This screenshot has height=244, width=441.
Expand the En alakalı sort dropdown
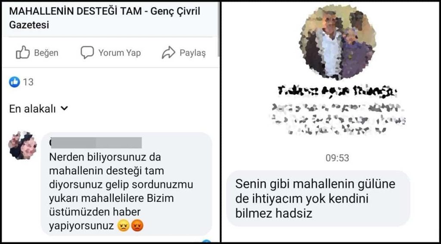[38, 109]
